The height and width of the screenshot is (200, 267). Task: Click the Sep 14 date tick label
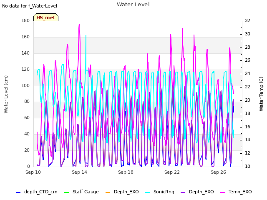[79, 172]
